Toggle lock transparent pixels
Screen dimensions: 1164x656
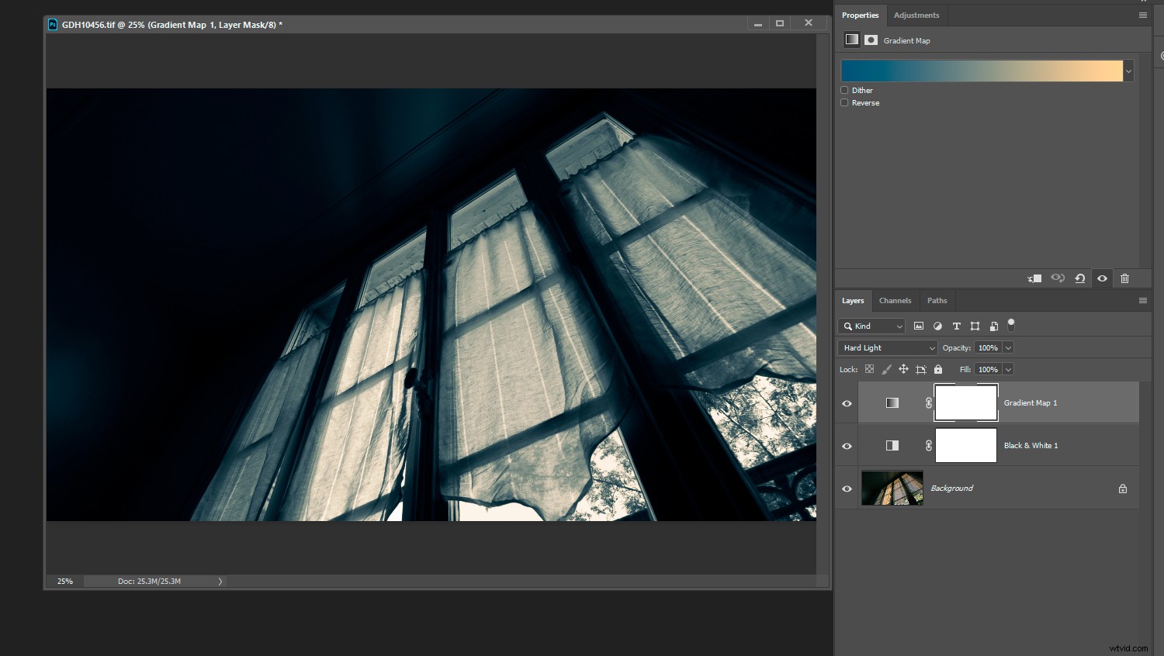coord(869,369)
